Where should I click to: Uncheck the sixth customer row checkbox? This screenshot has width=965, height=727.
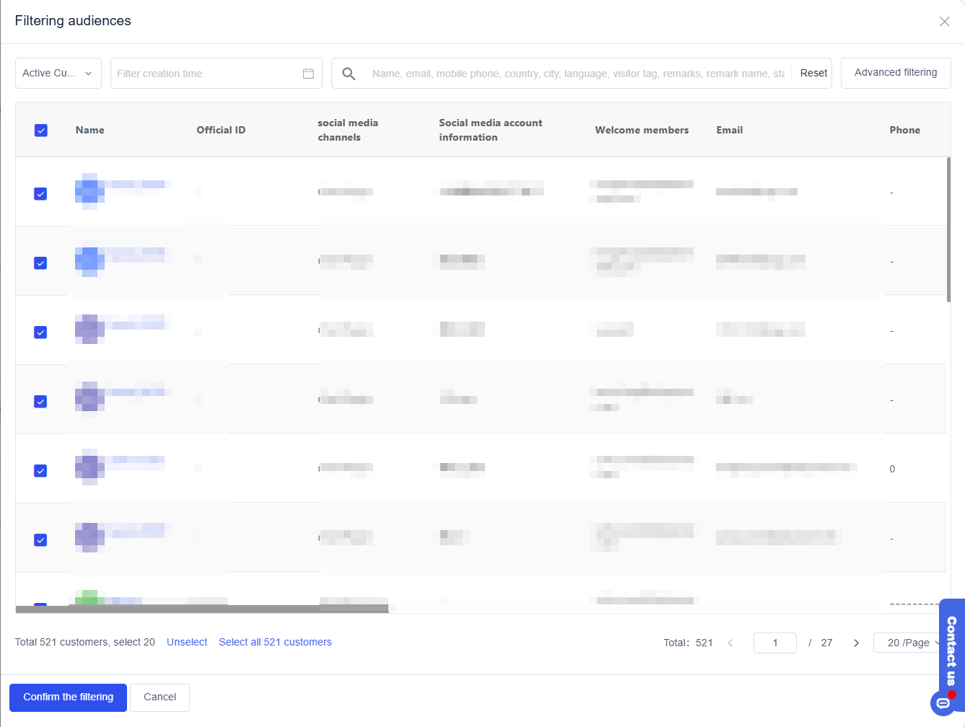pos(40,540)
